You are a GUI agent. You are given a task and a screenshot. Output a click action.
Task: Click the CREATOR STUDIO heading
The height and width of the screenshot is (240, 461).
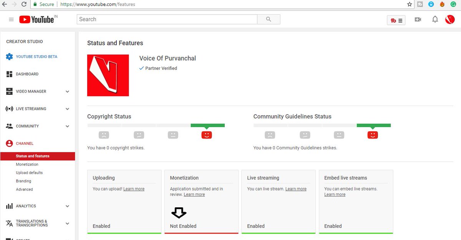pyautogui.click(x=25, y=41)
